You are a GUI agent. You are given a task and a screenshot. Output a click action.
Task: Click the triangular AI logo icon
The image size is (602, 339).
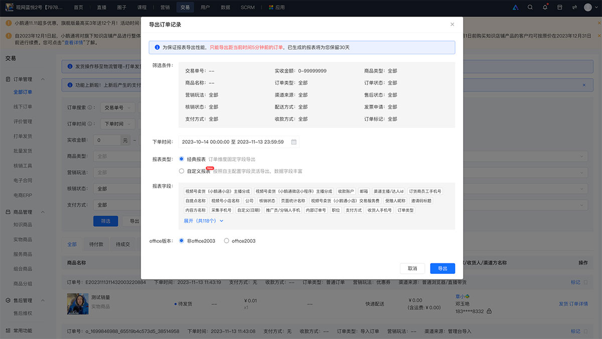pos(515,8)
